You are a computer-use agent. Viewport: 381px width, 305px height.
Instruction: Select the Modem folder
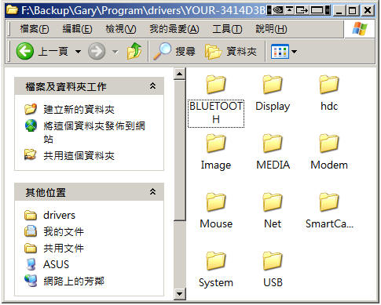tap(329, 152)
